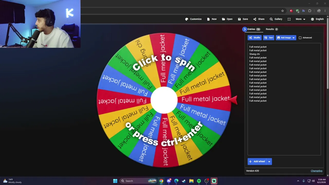This screenshot has width=329, height=185.
Task: Bookmark this page with the star icon
Action: click(x=282, y=11)
